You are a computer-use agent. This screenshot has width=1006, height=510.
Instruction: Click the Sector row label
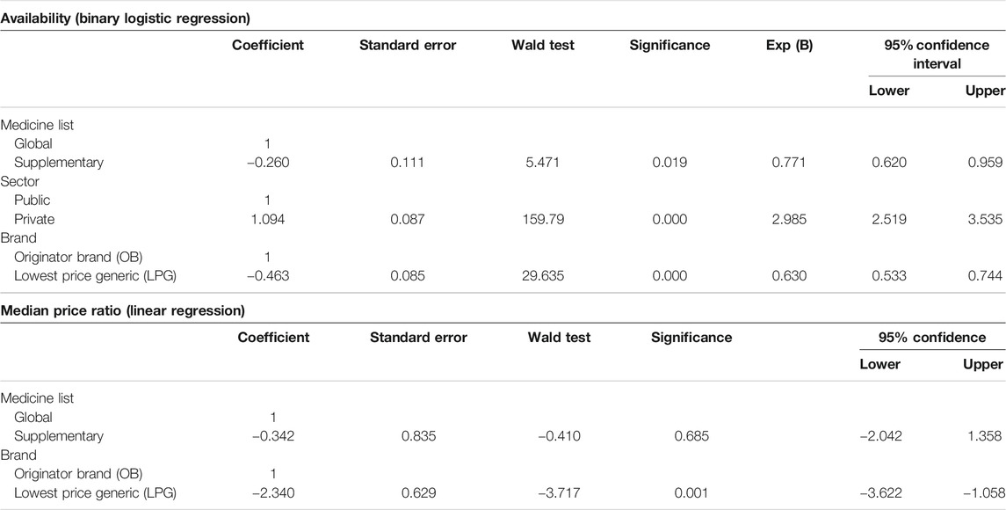[19, 182]
